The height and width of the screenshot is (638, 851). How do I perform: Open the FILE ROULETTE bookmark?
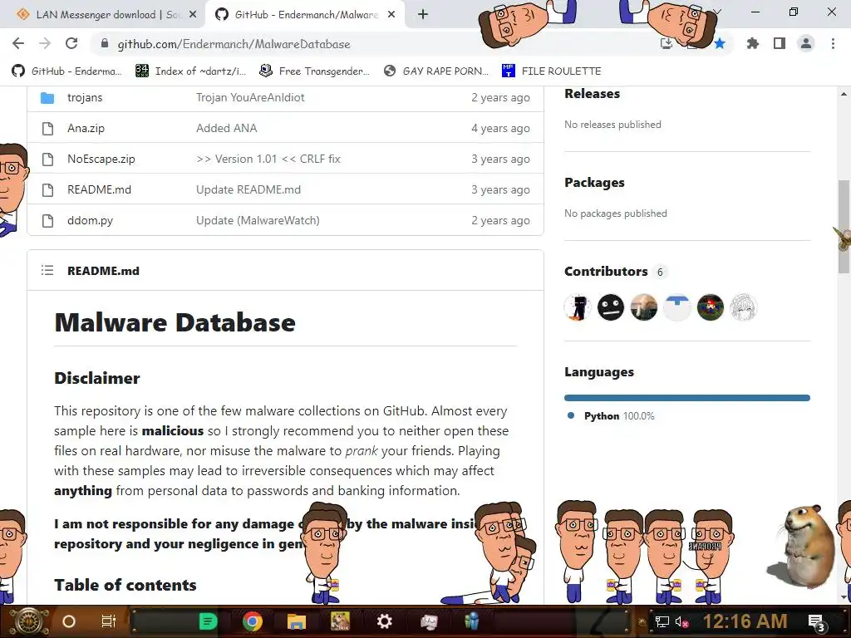pyautogui.click(x=552, y=71)
